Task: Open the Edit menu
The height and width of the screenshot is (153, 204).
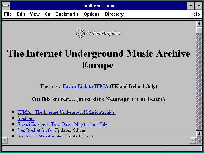Action: click(21, 14)
